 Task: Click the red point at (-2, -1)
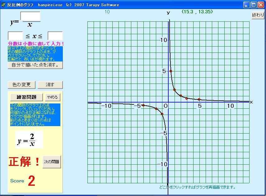point(156,109)
